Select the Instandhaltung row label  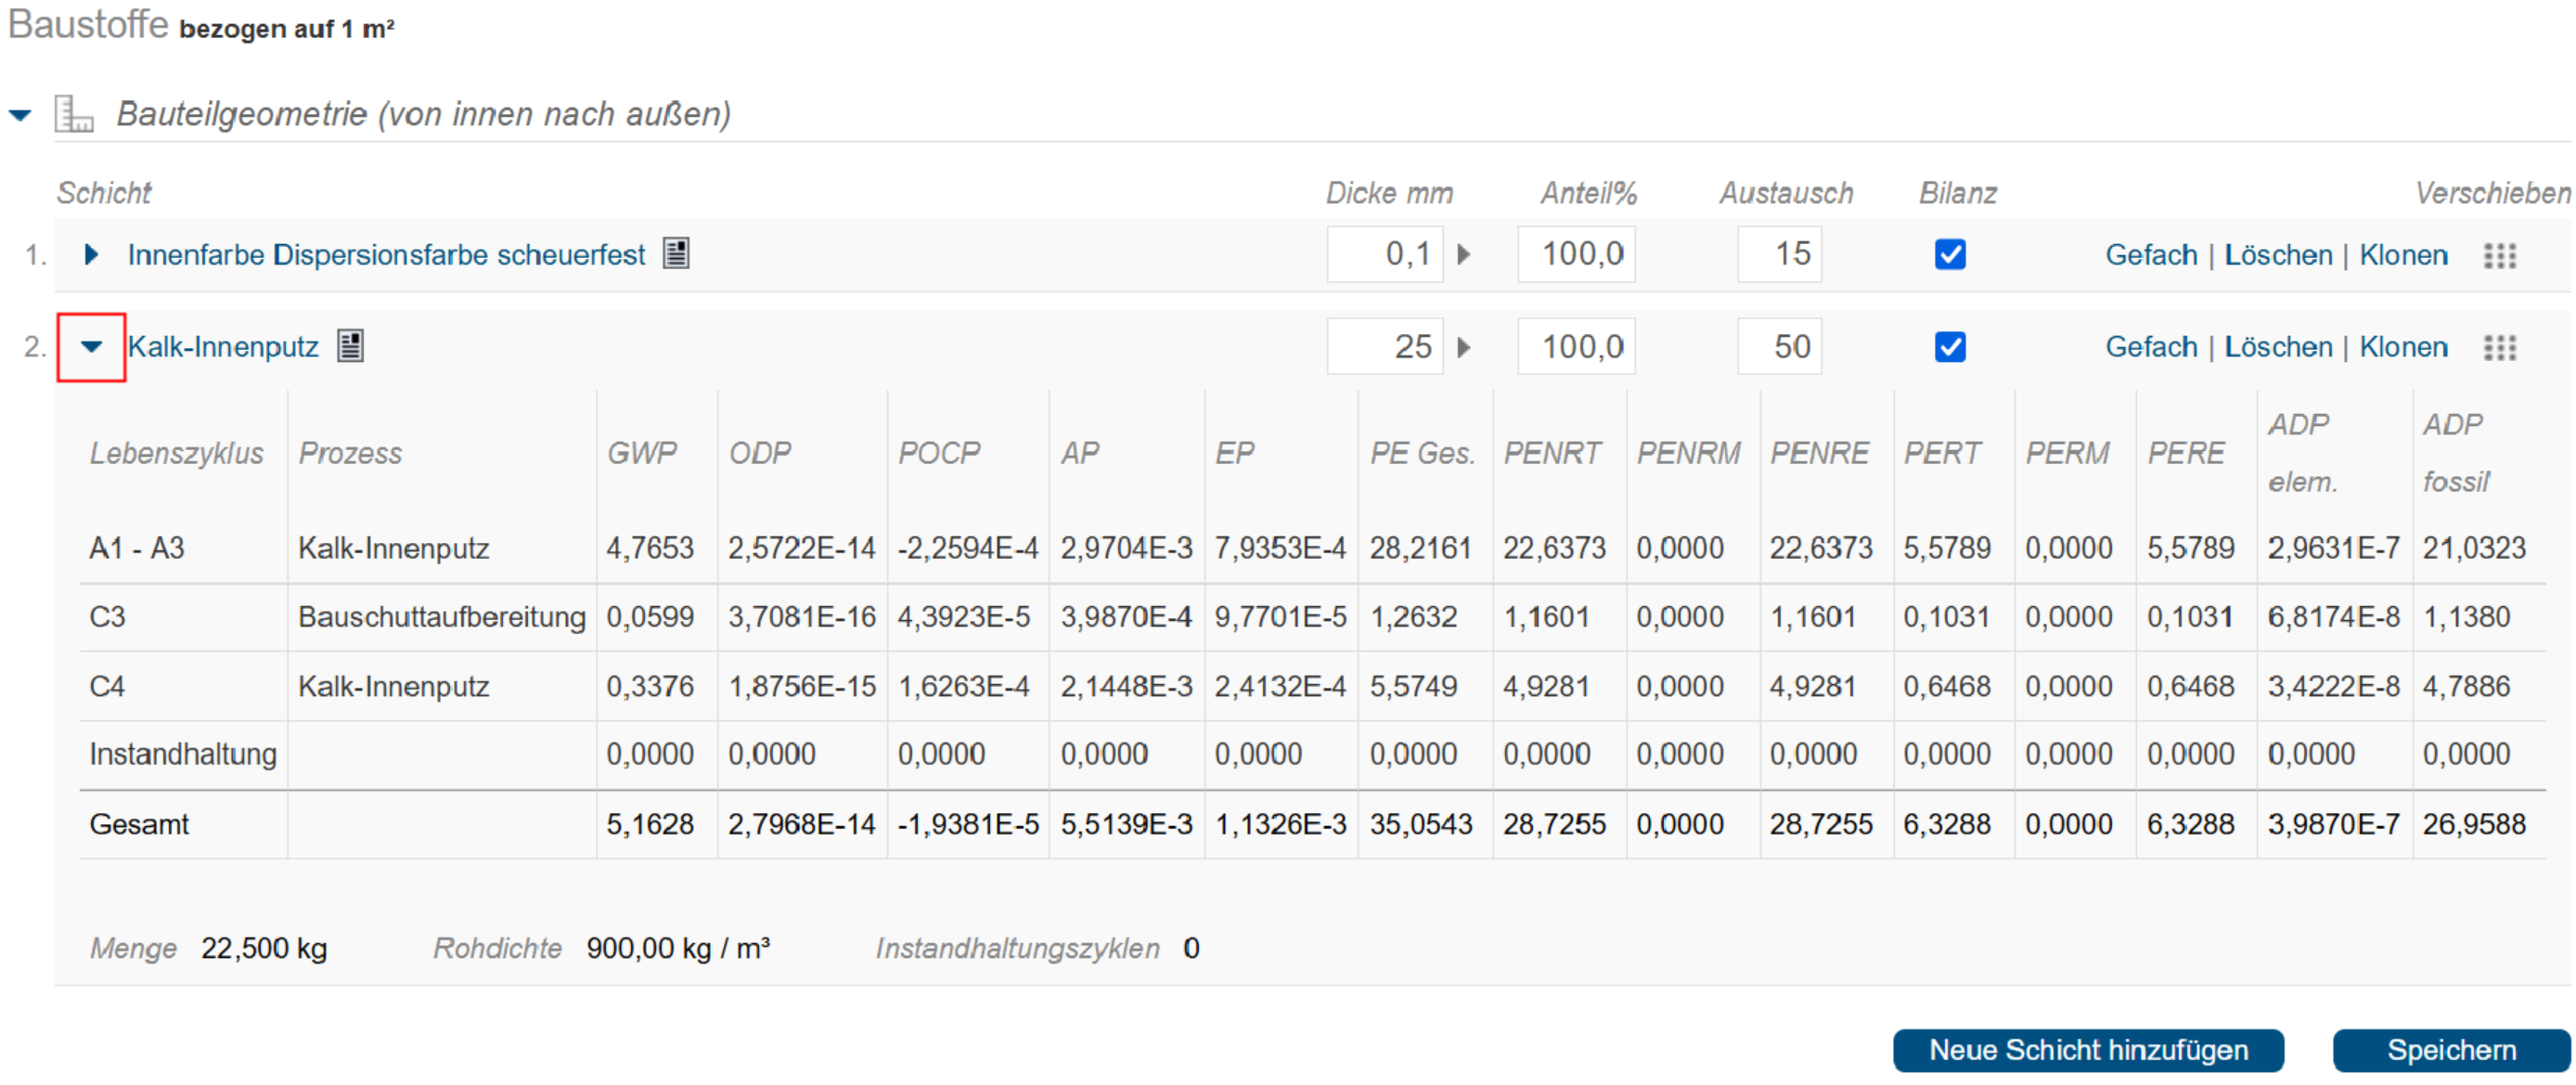183,754
